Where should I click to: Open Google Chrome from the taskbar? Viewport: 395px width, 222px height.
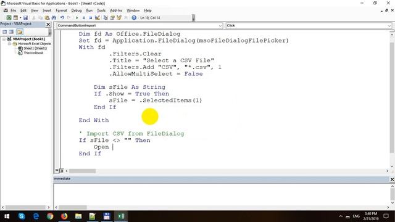pyautogui.click(x=50, y=216)
